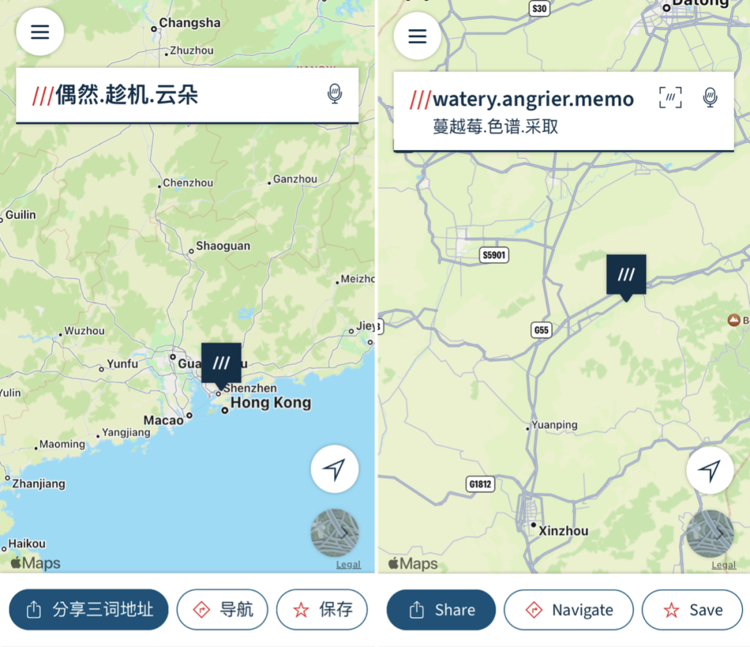Switch to satellite view on right map
This screenshot has height=647, width=750.
710,534
